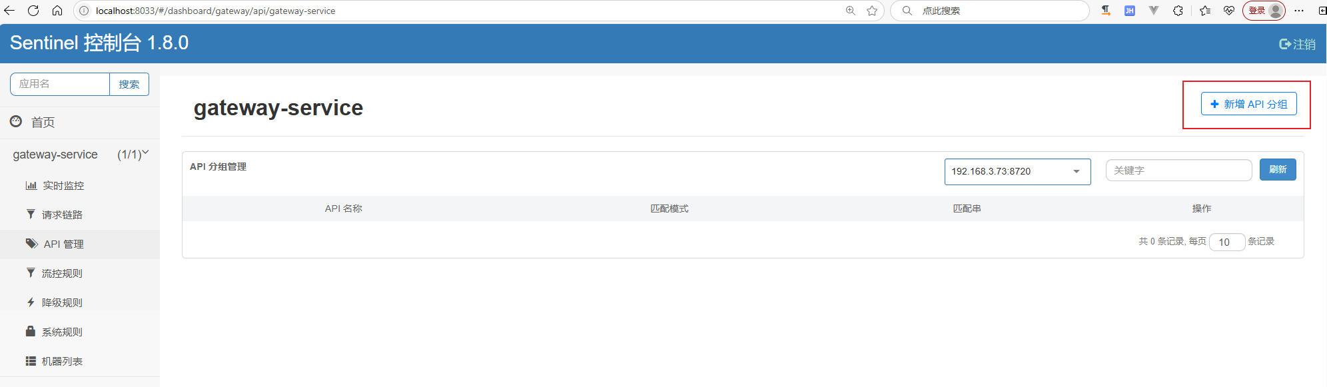Viewport: 1327px width, 387px height.
Task: Focus the 应用名 search field
Action: tap(60, 84)
